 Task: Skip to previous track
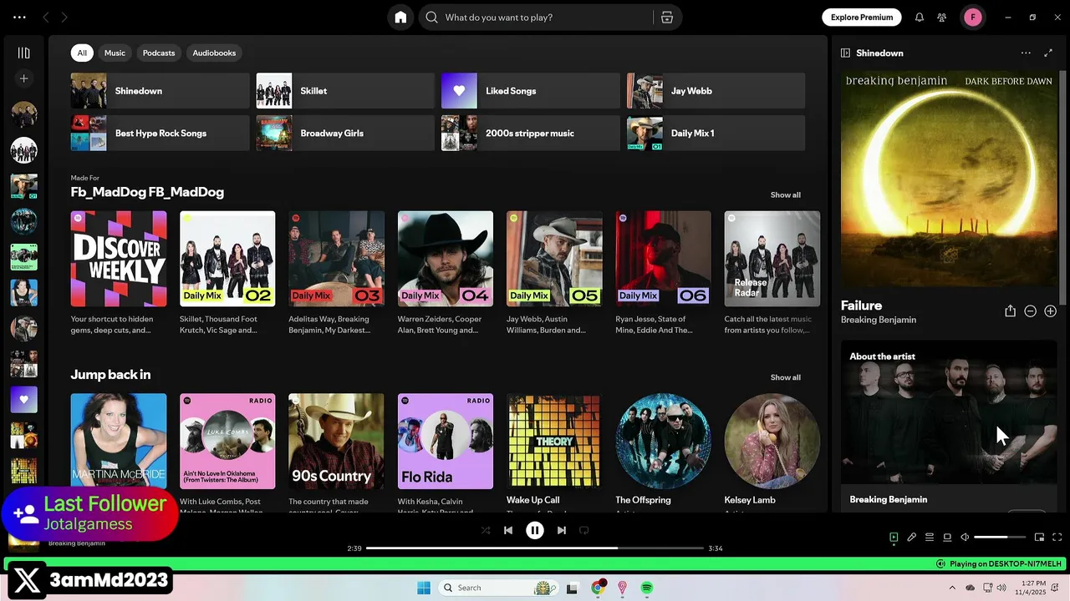click(x=508, y=530)
